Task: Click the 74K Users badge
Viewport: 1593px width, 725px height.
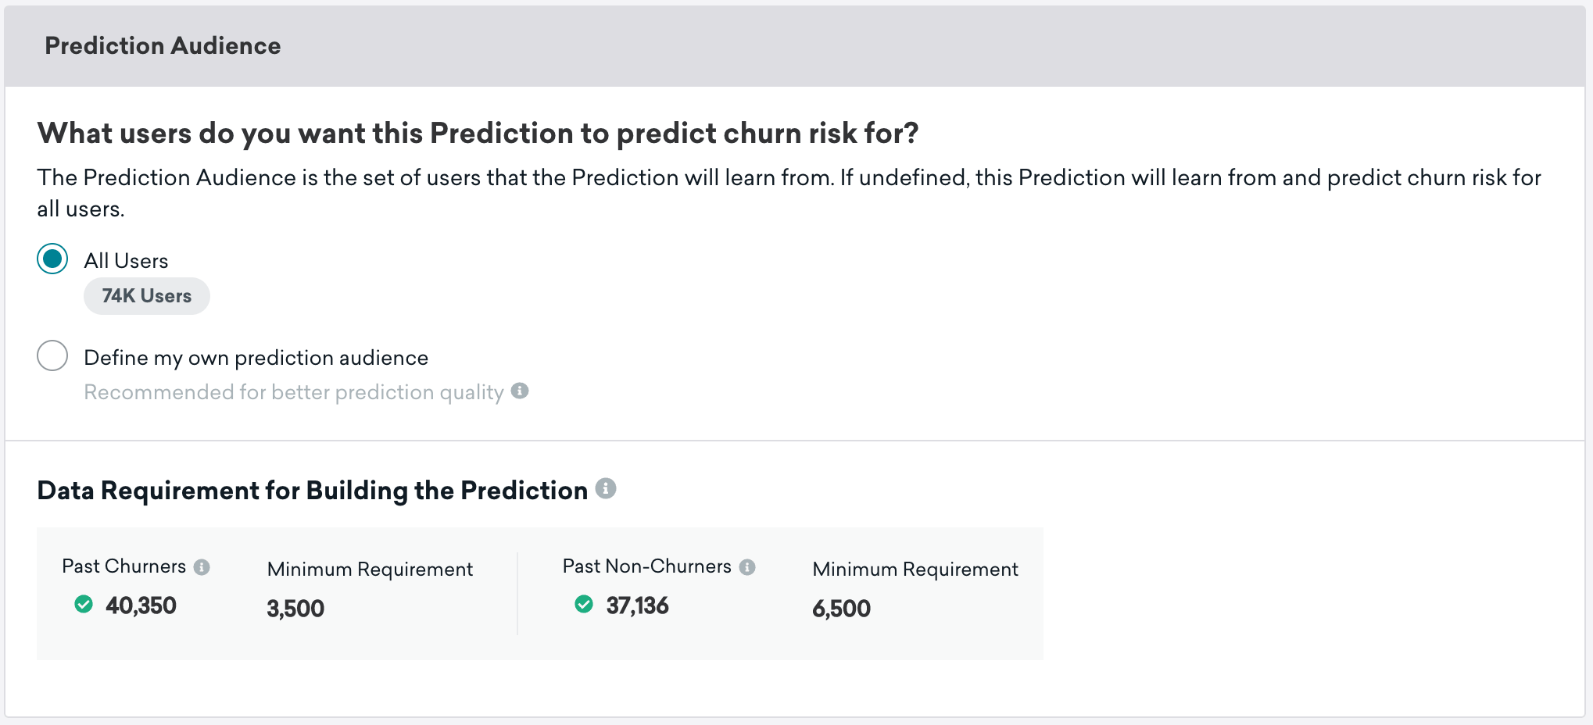Action: pos(147,296)
